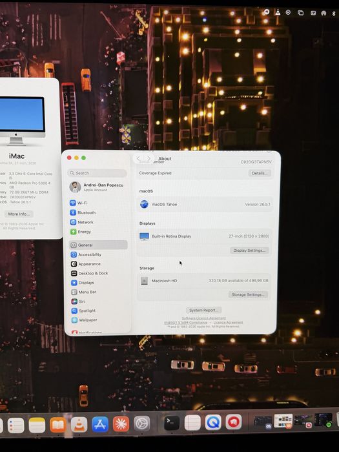Click the 27-inch (5120 × 2880) text
The height and width of the screenshot is (452, 339).
click(x=249, y=236)
